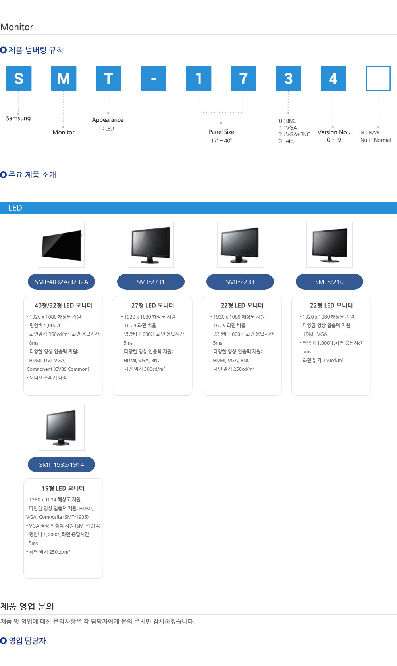
Task: Click the '제품 영업 문의' heading
Action: (27, 606)
